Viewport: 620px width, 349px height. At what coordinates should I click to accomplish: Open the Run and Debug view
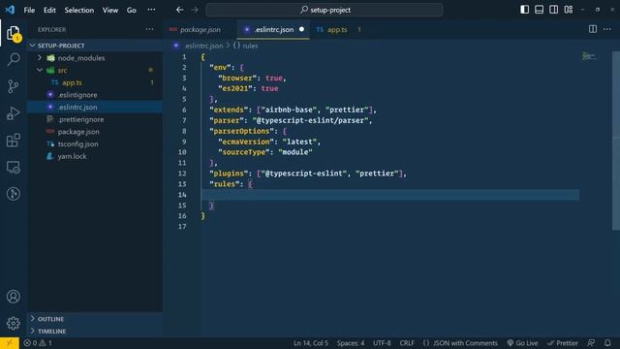[x=13, y=113]
